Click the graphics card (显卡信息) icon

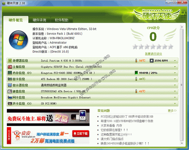[10, 79]
